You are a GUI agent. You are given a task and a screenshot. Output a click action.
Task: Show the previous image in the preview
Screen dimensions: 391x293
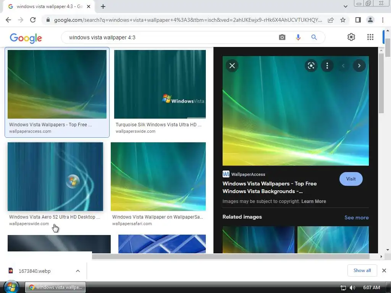pyautogui.click(x=343, y=66)
